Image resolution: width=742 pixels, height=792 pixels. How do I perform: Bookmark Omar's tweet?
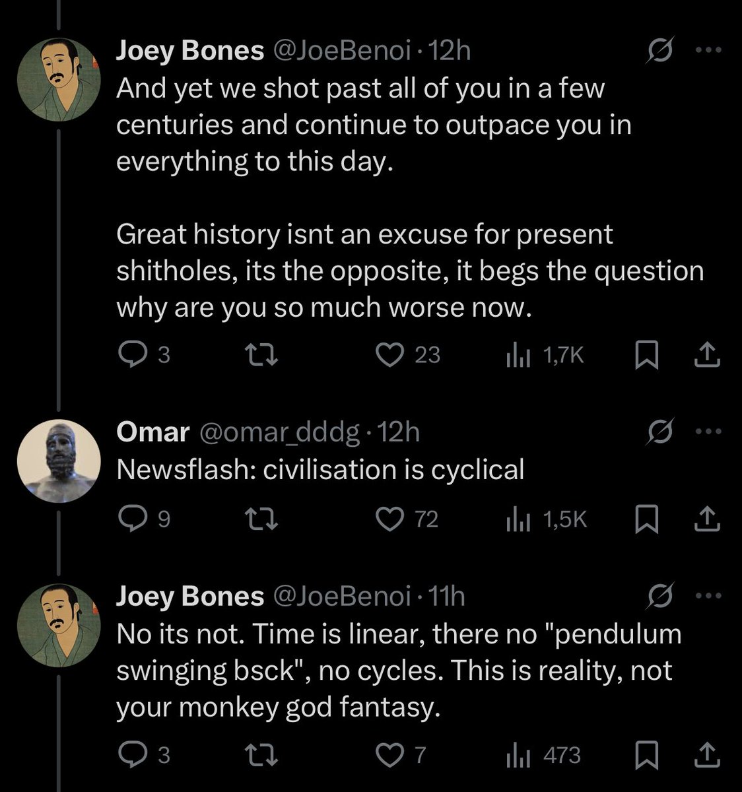[x=647, y=519]
